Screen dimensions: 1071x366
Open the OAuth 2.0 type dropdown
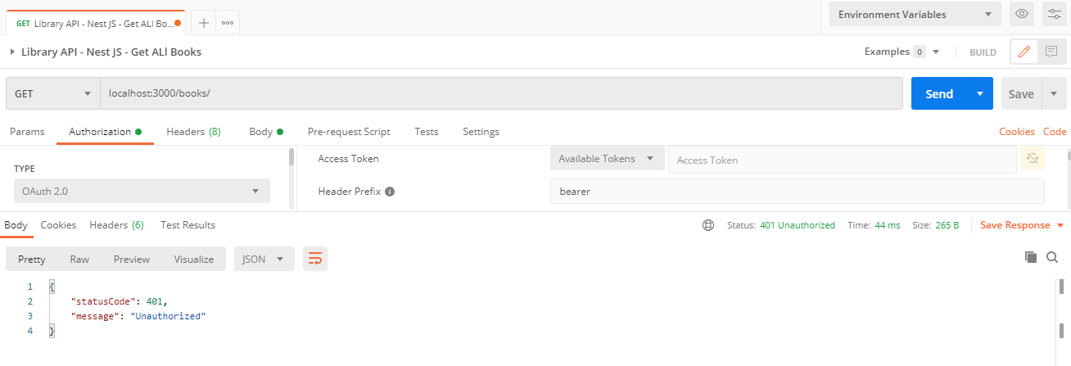coord(142,192)
